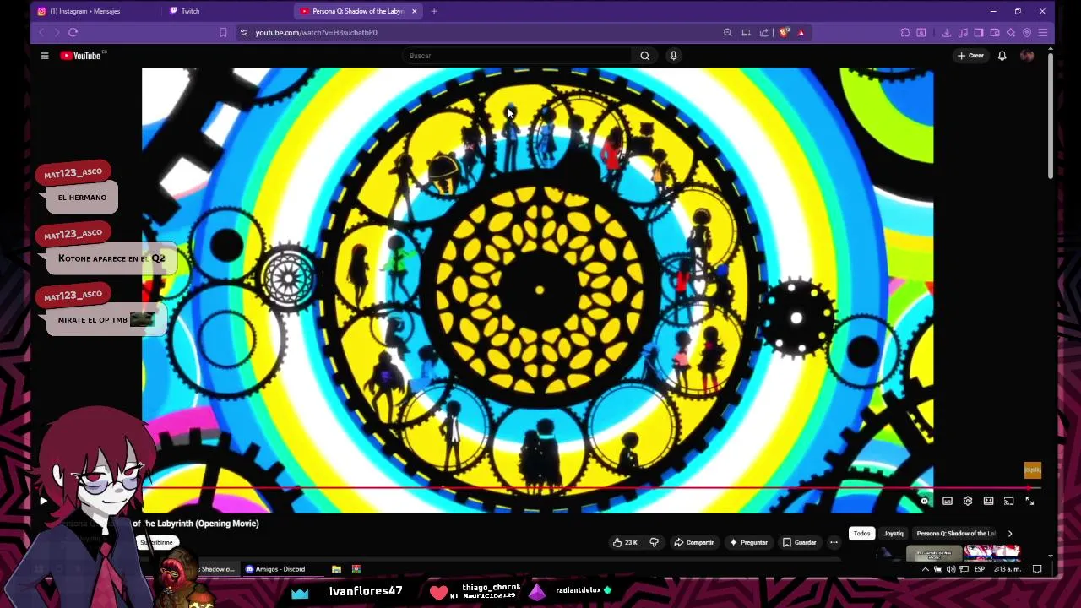1081x608 pixels.
Task: Open the YouTube hamburger guide menu
Action: [x=45, y=56]
